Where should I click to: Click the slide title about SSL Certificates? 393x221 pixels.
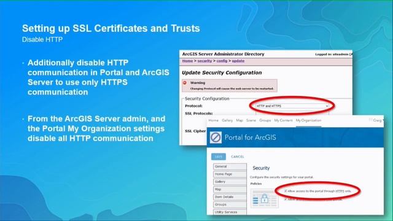[111, 28]
